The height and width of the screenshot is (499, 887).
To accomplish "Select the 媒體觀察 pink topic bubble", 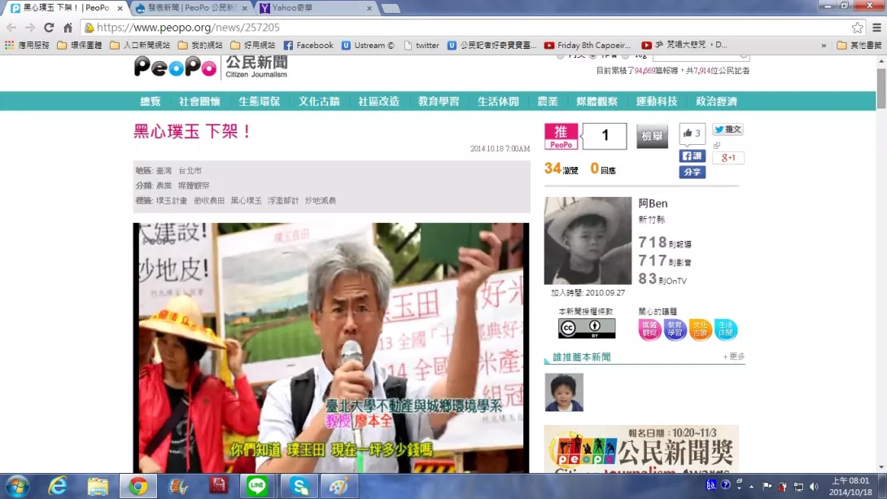I will (649, 330).
